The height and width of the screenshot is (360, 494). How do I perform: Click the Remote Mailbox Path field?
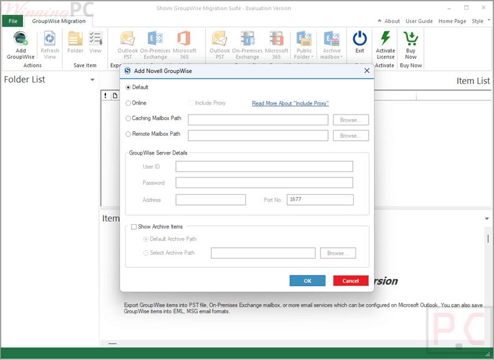pyautogui.click(x=258, y=136)
